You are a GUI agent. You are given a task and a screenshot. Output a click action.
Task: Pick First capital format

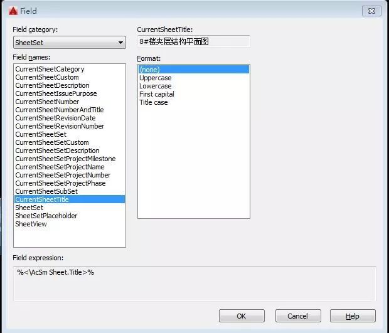tap(157, 94)
